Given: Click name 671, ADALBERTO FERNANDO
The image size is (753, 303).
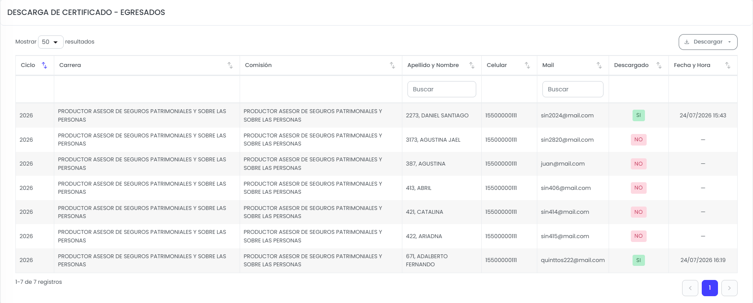Looking at the screenshot, I should tap(427, 260).
